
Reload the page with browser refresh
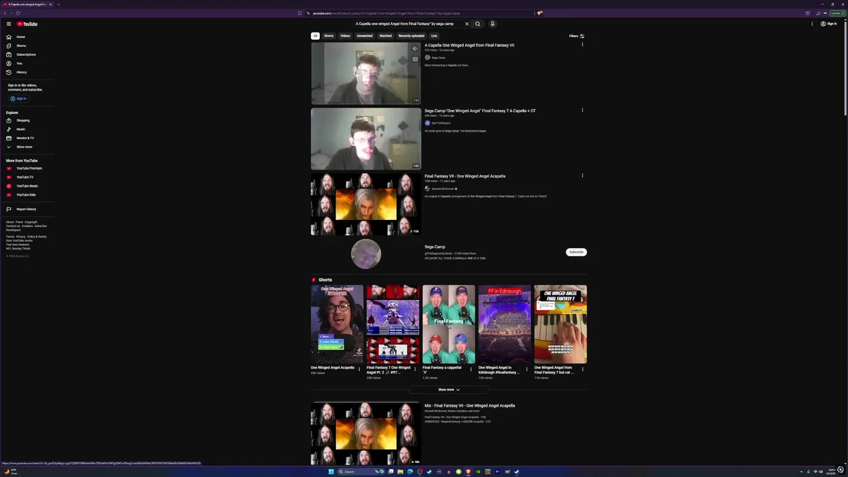click(18, 13)
